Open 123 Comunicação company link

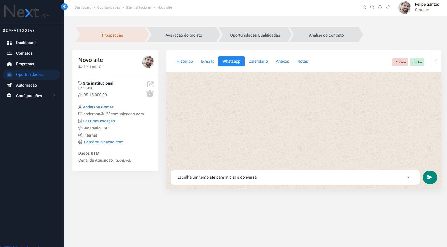[x=99, y=121]
